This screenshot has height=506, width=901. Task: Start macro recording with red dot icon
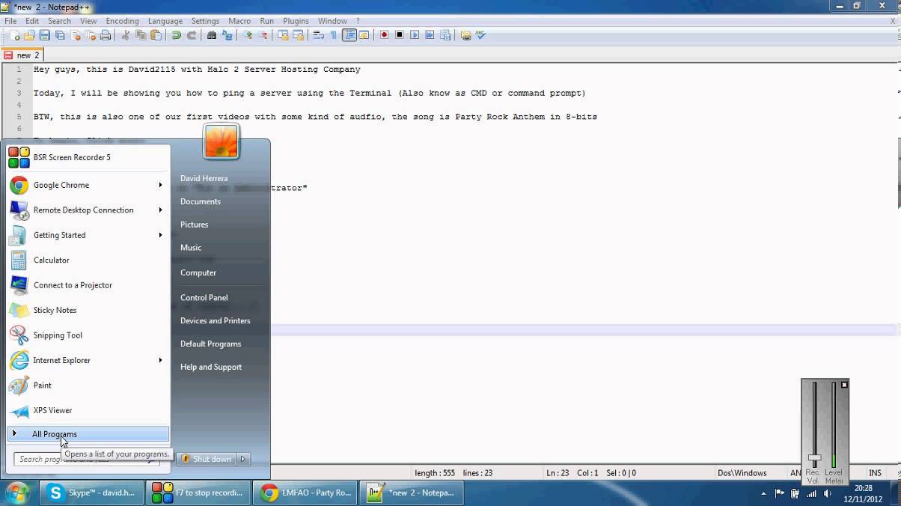point(384,35)
